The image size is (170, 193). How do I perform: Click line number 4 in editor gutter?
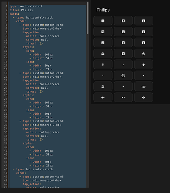[6, 17]
